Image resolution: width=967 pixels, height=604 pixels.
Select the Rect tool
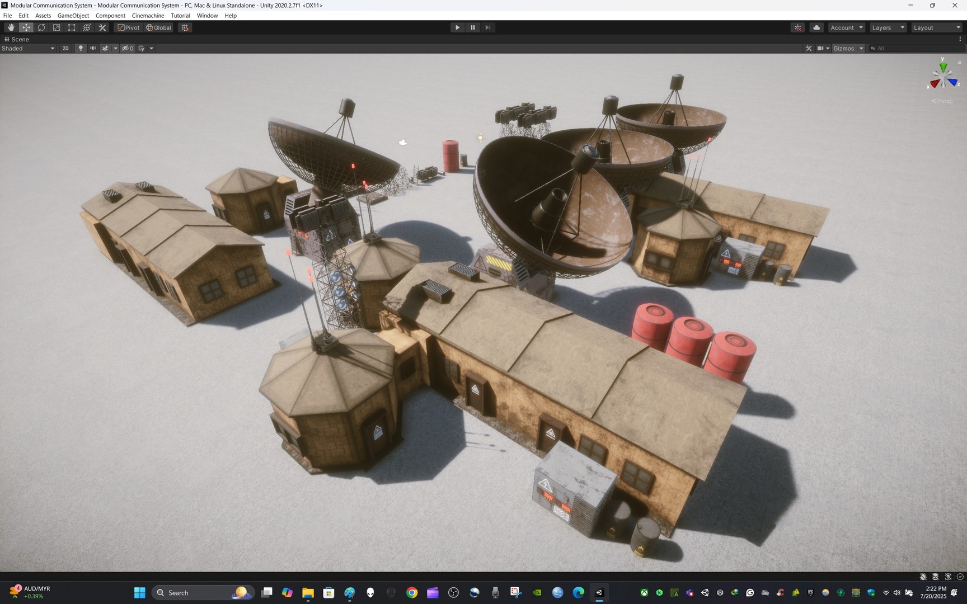click(x=72, y=27)
